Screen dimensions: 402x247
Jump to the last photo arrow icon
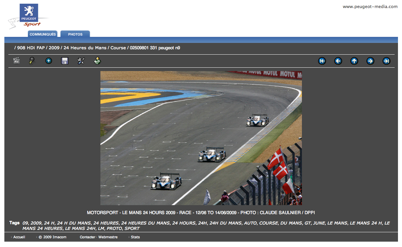386,61
